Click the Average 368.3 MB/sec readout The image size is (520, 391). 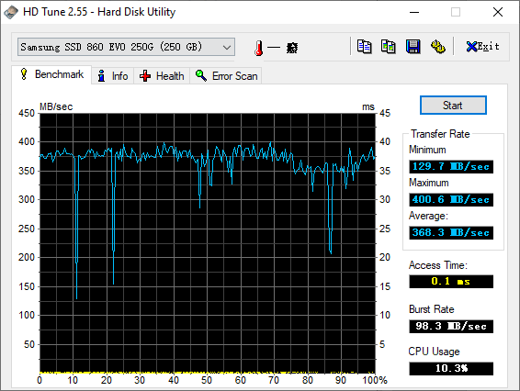(451, 232)
